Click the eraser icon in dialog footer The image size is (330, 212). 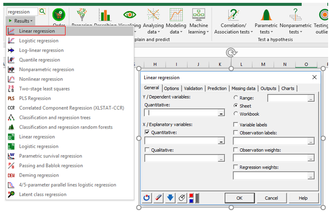(159, 198)
